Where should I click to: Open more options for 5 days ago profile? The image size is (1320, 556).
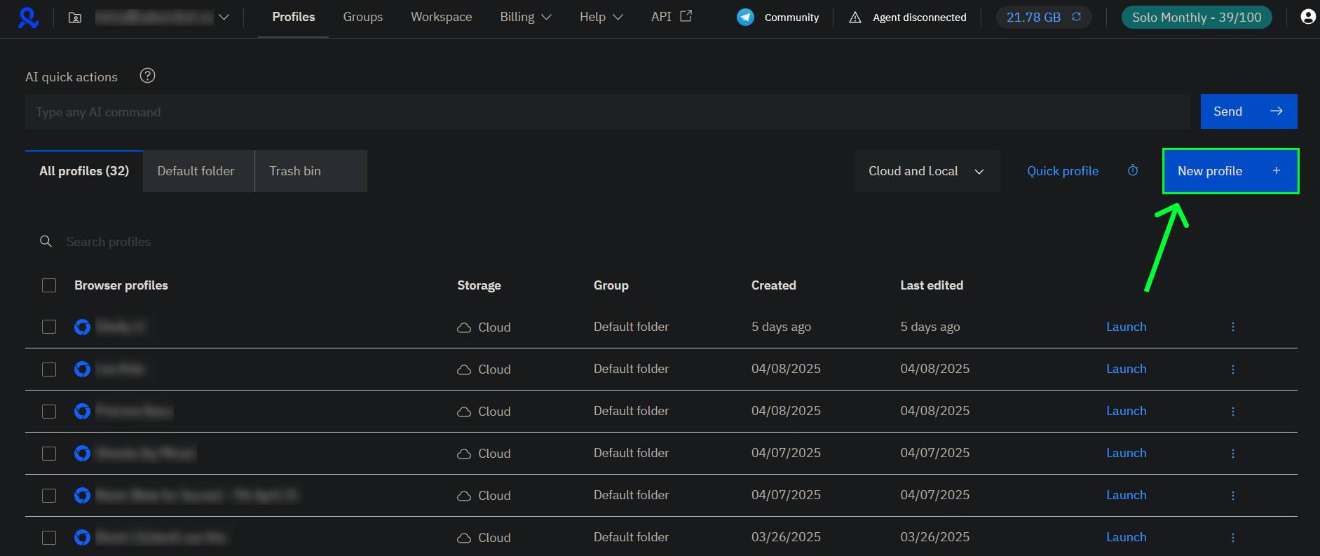(1232, 327)
